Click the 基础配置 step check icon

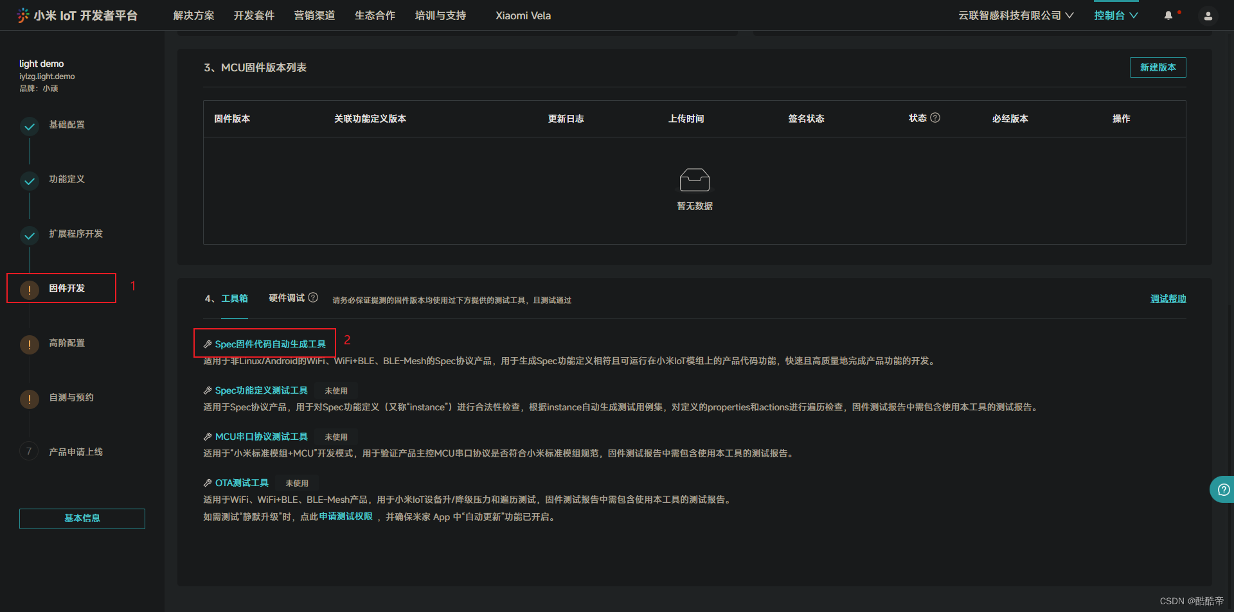[x=30, y=127]
